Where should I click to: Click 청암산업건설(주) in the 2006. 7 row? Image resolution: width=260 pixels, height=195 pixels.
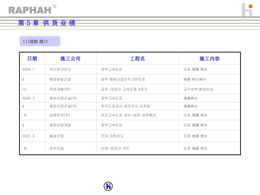pyautogui.click(x=63, y=98)
